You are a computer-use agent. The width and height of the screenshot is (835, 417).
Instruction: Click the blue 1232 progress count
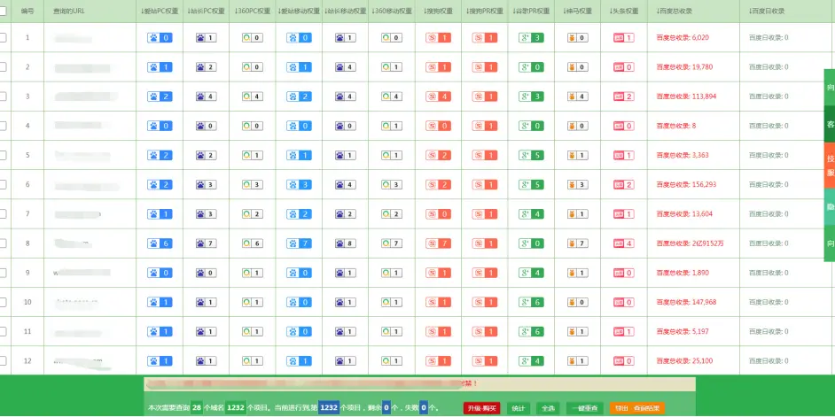[x=329, y=408]
